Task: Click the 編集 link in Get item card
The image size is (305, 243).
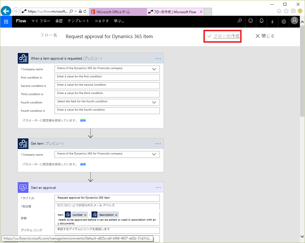Action: pyautogui.click(x=83, y=164)
